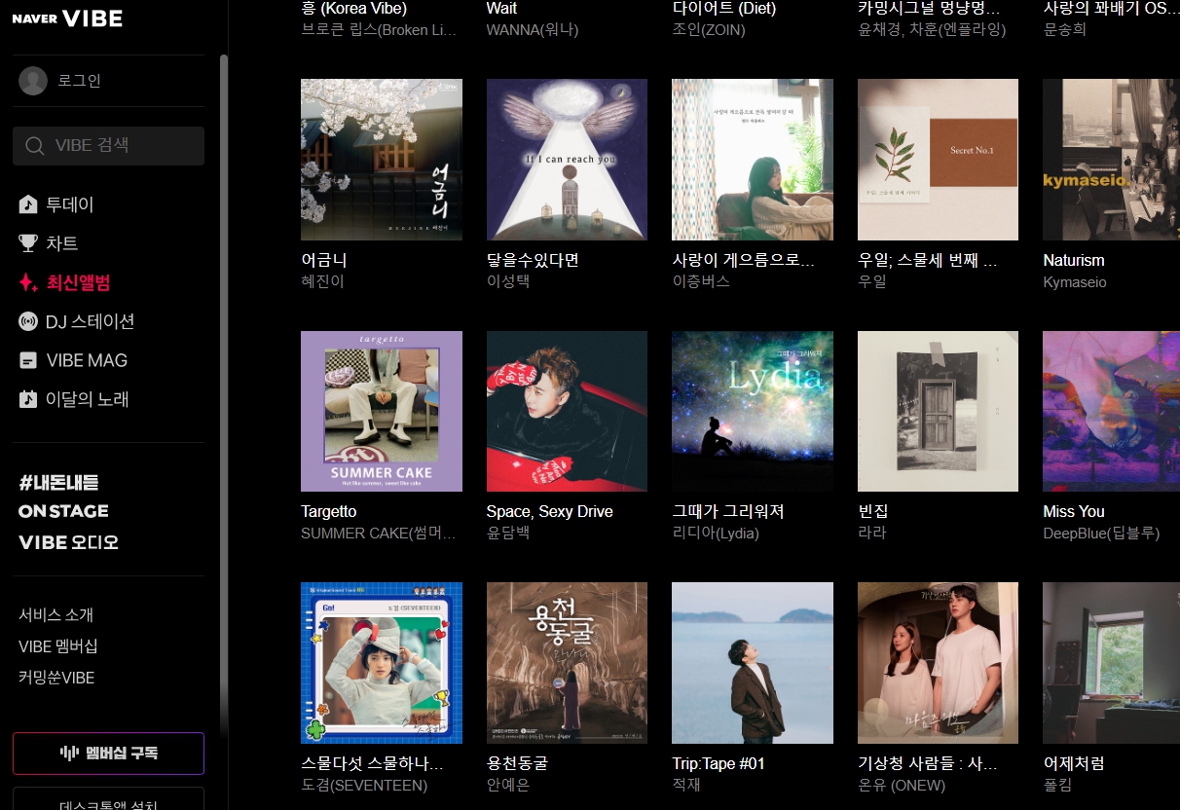Click the user profile avatar icon
The height and width of the screenshot is (810, 1180).
click(x=33, y=81)
